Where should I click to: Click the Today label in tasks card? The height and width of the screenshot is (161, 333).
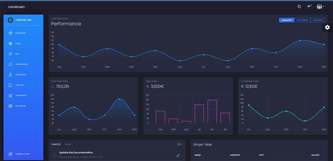pyautogui.click(x=68, y=144)
